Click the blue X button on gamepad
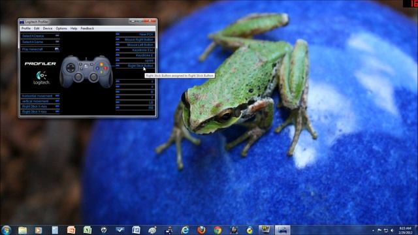Image resolution: width=418 pixels, height=235 pixels. (97, 68)
